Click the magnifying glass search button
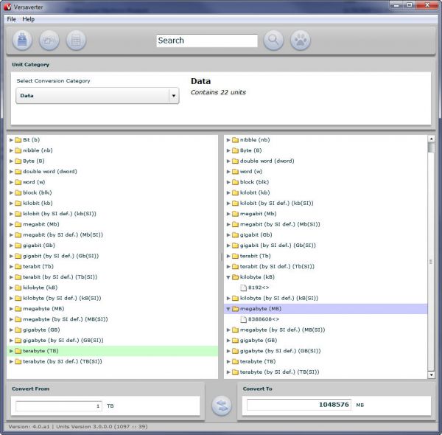The height and width of the screenshot is (435, 442). coord(273,41)
